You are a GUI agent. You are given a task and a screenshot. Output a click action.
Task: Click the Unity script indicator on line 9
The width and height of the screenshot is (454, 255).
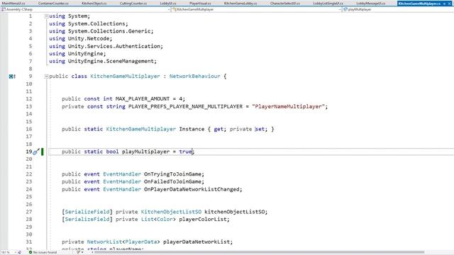tap(12, 76)
